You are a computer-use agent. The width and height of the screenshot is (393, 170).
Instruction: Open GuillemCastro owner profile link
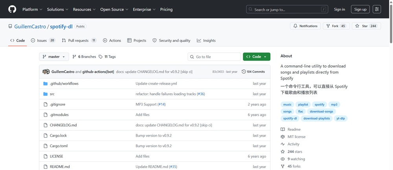30,27
